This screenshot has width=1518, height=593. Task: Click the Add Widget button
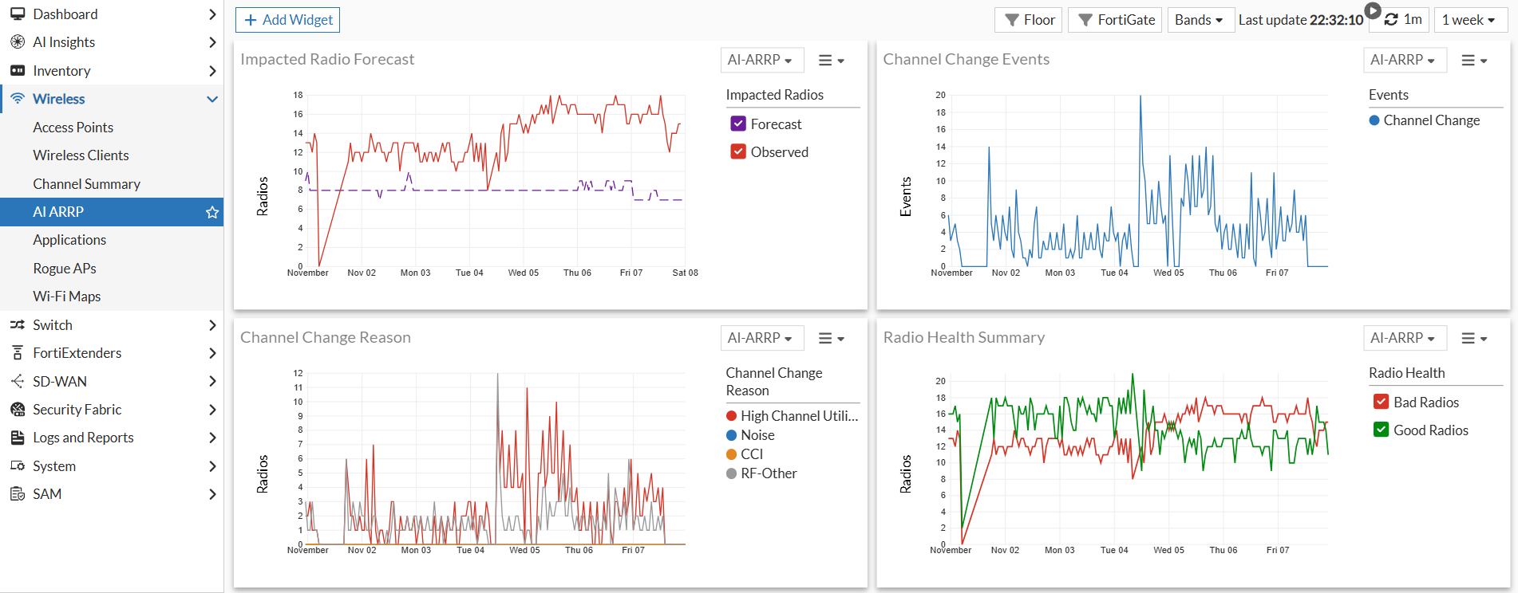(287, 20)
